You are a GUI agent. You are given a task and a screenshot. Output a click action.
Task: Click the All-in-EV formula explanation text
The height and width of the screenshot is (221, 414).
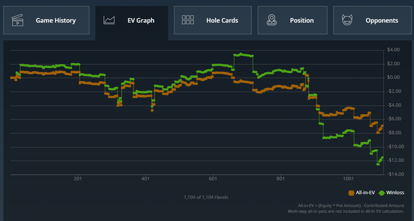pos(351,206)
